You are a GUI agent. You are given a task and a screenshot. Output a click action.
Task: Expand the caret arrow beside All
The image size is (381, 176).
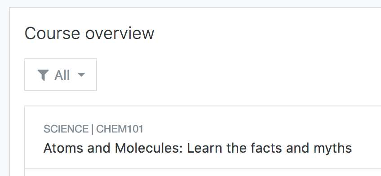point(81,75)
